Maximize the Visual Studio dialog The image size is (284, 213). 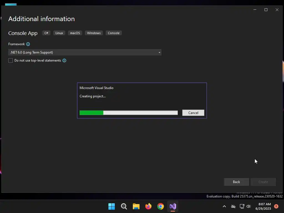pos(266,10)
